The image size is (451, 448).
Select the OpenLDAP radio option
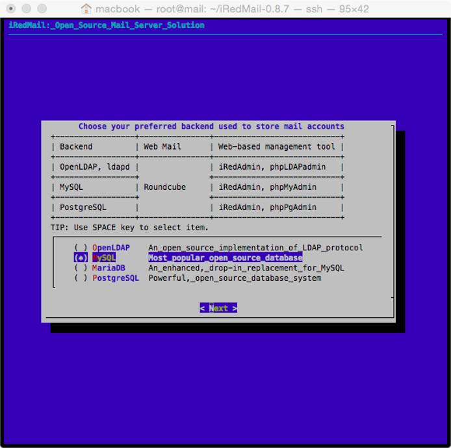pos(81,248)
